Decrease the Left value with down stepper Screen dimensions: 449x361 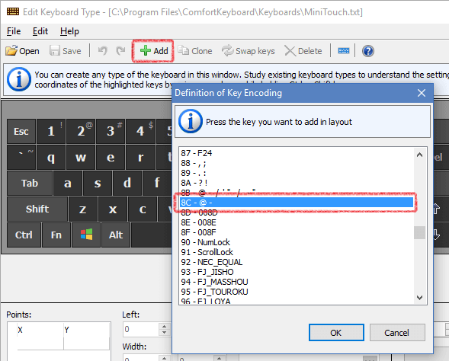(165, 333)
